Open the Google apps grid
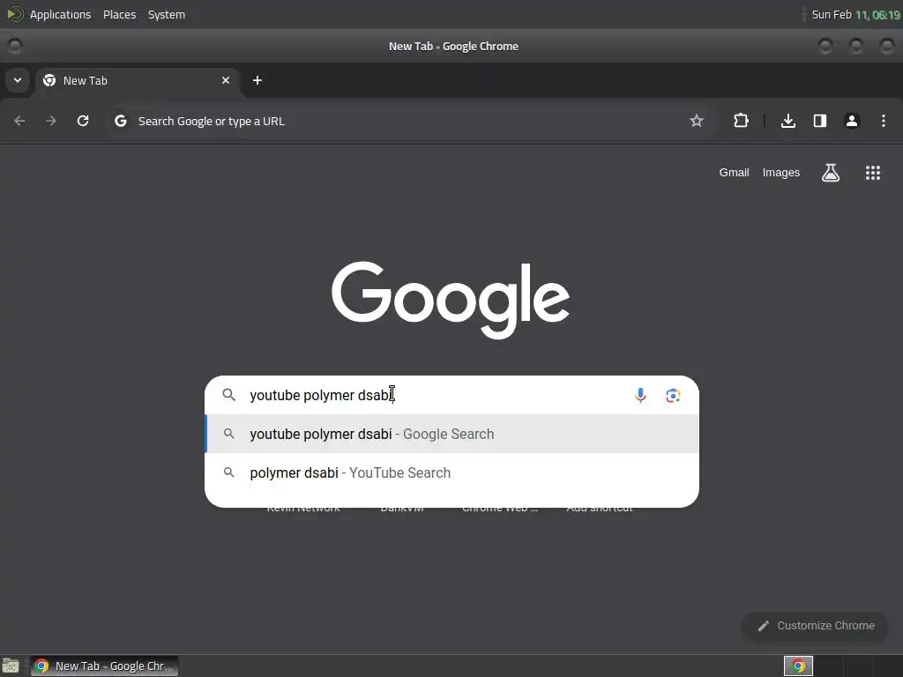Viewport: 903px width, 677px height. tap(873, 173)
